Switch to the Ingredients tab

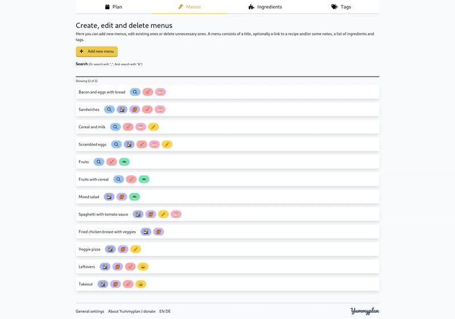265,7
